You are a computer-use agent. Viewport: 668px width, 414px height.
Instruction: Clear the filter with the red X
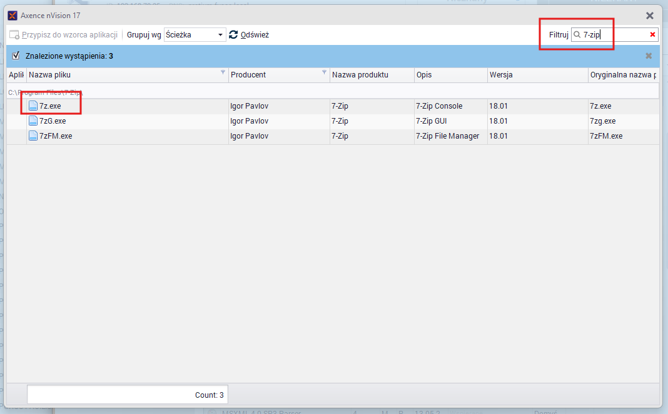pos(652,35)
